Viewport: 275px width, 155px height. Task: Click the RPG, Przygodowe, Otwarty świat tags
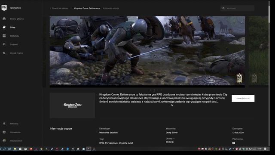pos(116,143)
